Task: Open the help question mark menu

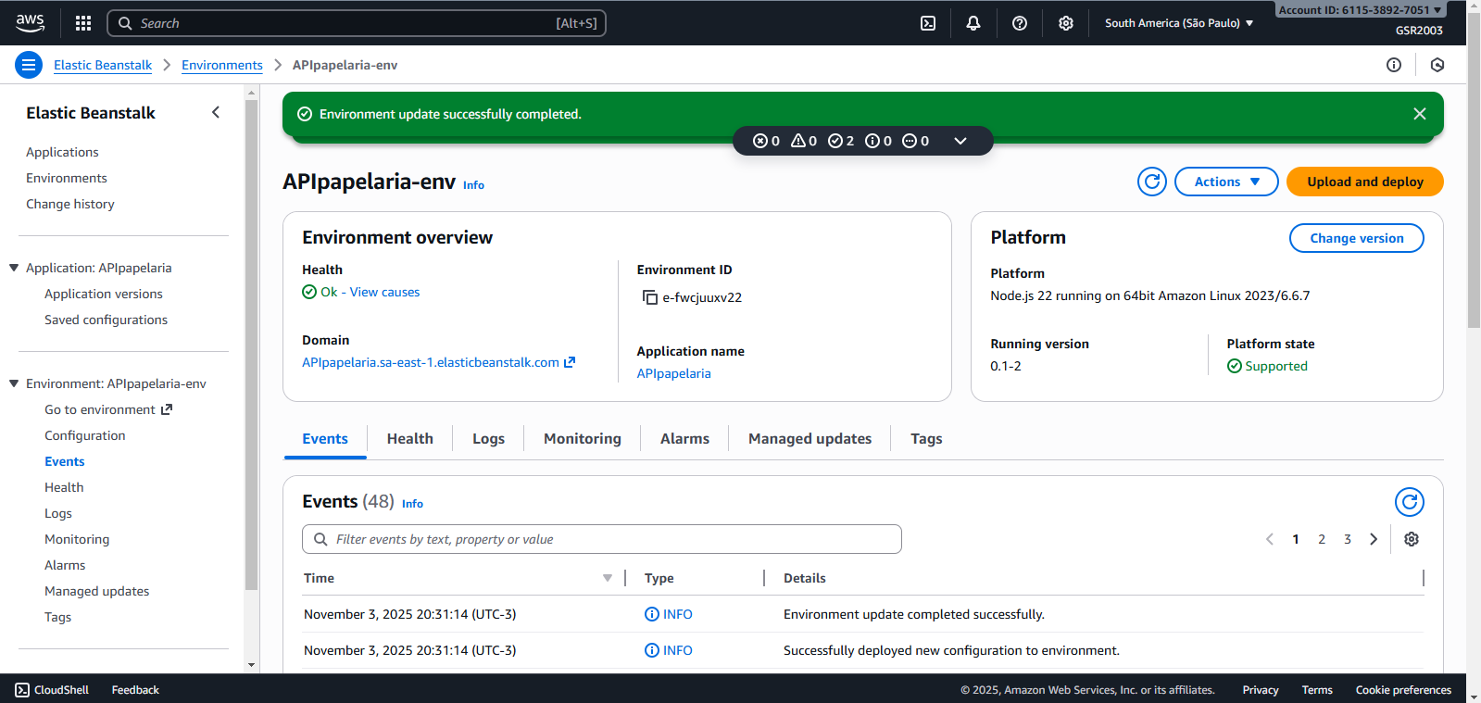Action: pyautogui.click(x=1020, y=23)
